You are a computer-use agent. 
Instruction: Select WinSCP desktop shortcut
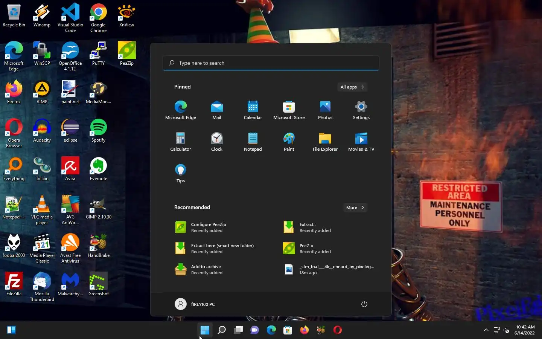[42, 54]
